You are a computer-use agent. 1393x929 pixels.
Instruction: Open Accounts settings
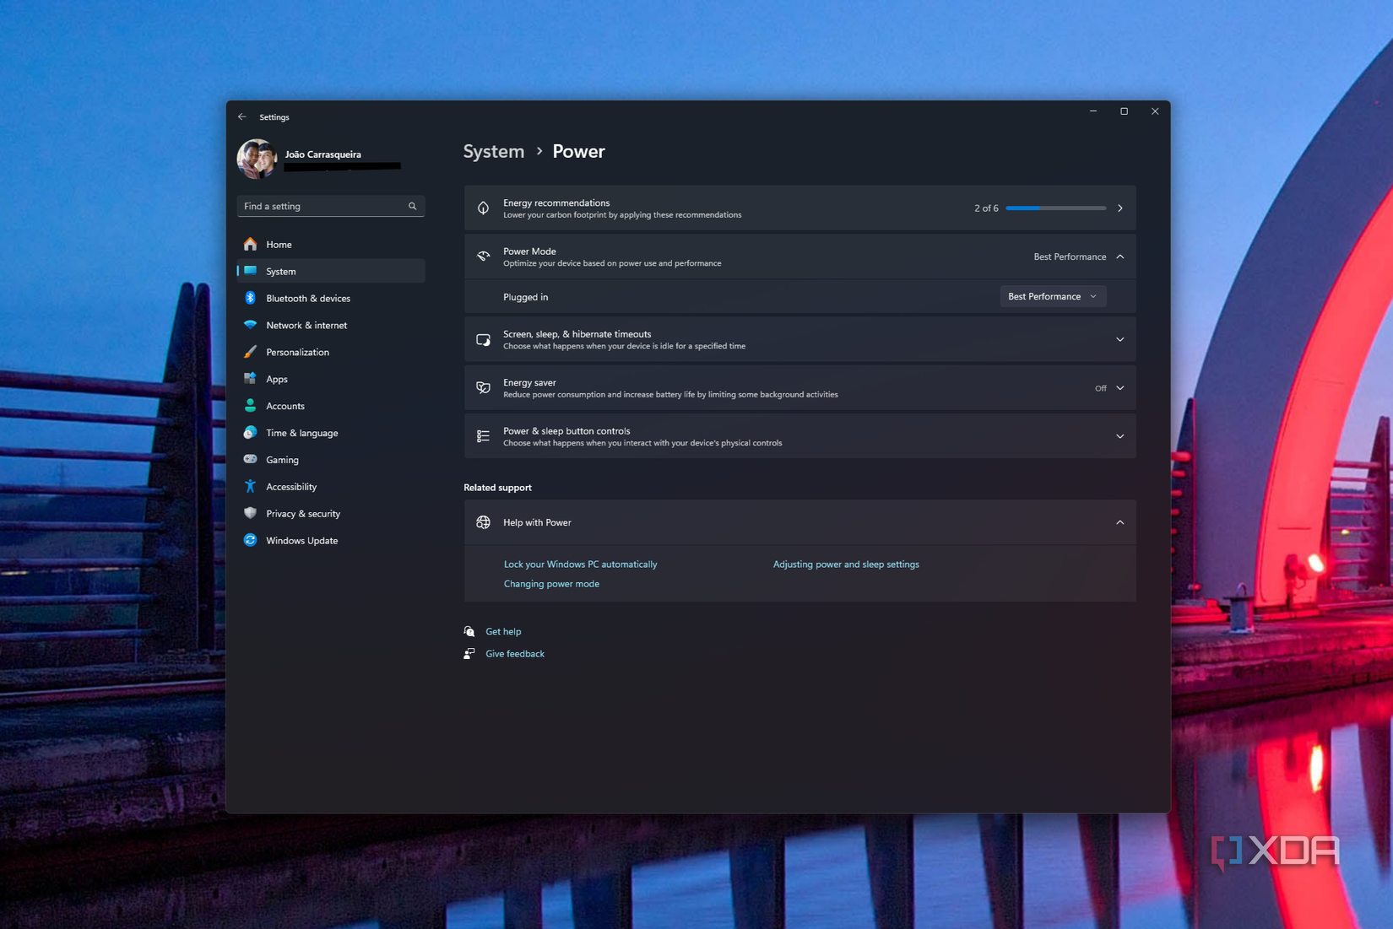[285, 406]
